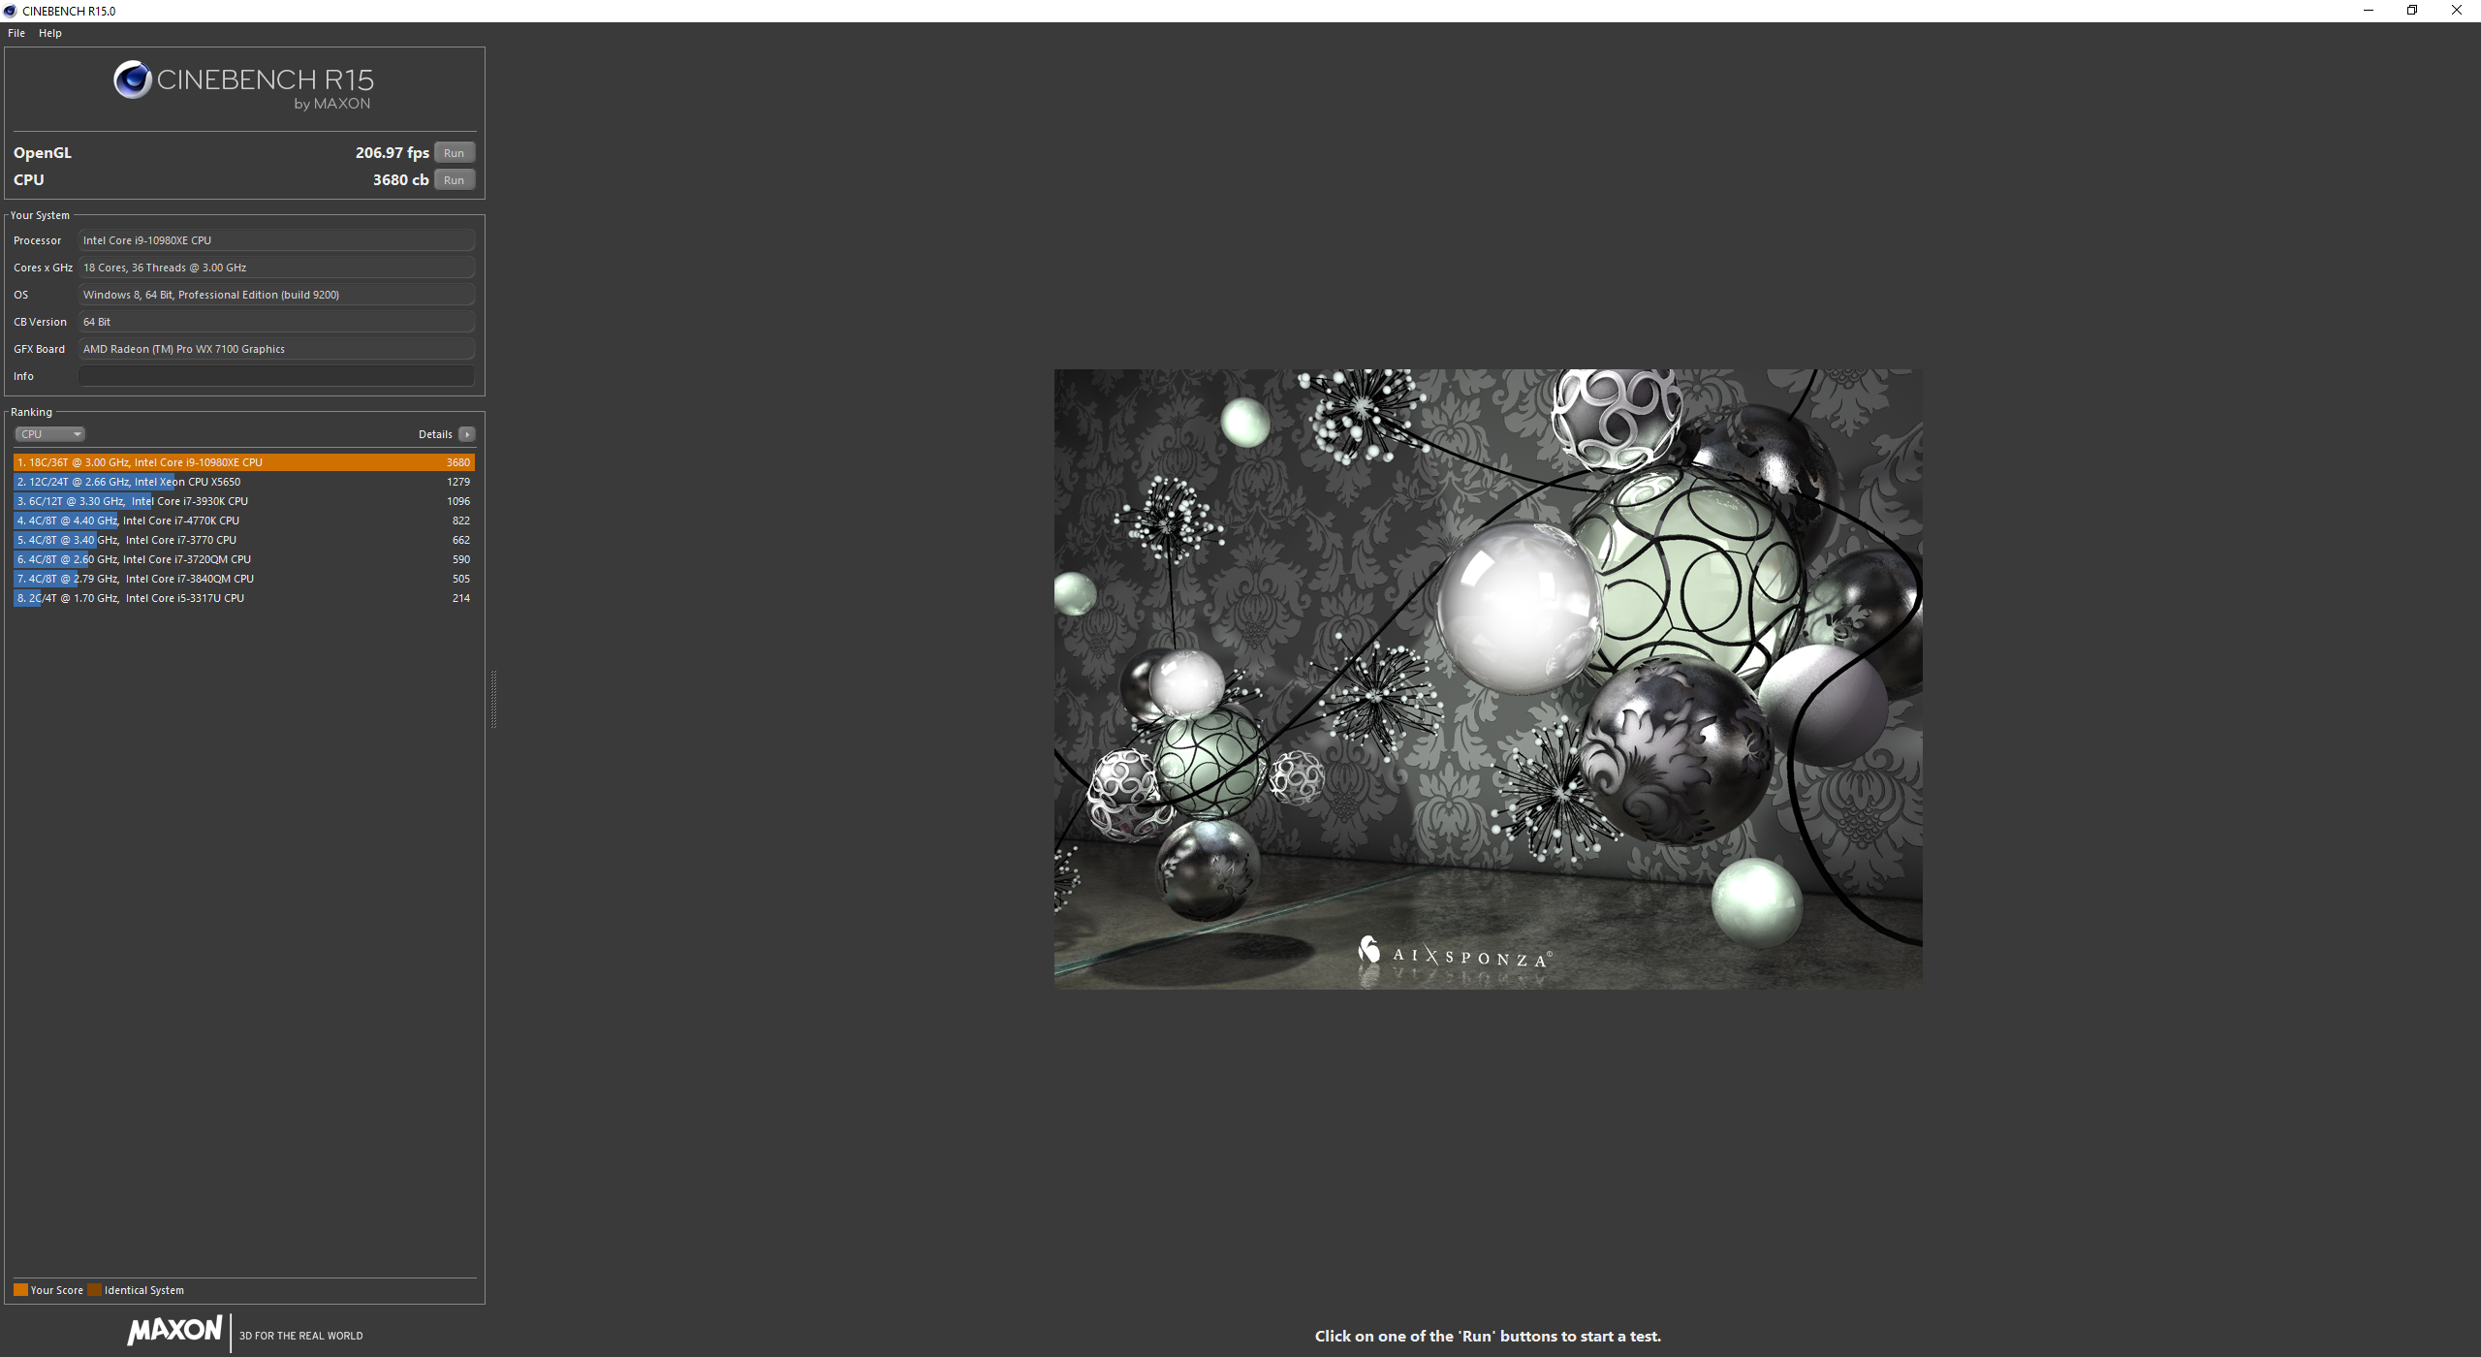The image size is (2481, 1357).
Task: Select the Core i7-4770K ranking row
Action: click(242, 521)
